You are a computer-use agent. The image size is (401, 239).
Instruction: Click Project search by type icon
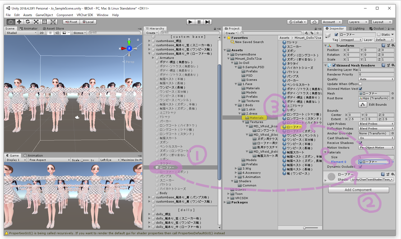(x=306, y=33)
